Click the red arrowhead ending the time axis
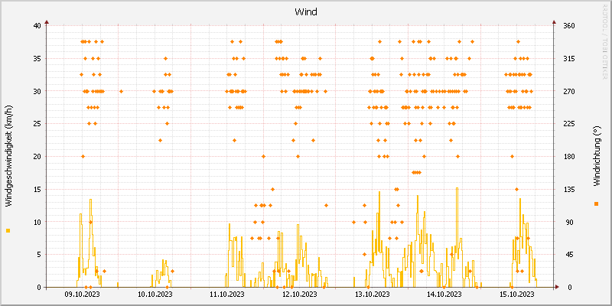The width and height of the screenshot is (612, 306). (557, 288)
